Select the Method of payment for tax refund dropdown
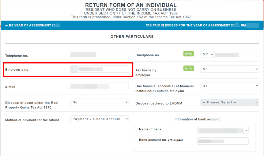This screenshot has height=156, width=264. tap(100, 119)
